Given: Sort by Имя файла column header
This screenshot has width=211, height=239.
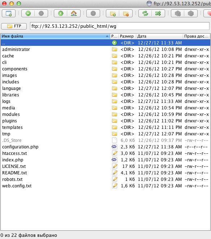Looking at the screenshot, I should coord(55,36).
